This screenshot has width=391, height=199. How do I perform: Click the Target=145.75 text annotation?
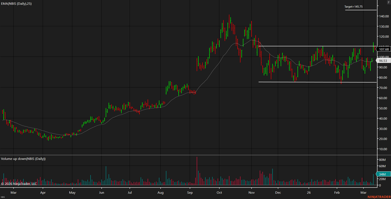pyautogui.click(x=354, y=7)
